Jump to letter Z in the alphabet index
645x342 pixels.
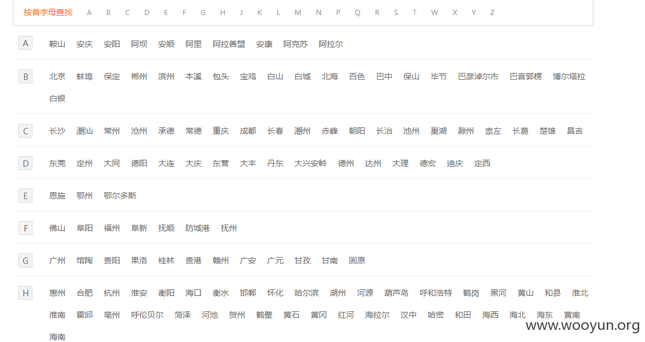click(492, 13)
